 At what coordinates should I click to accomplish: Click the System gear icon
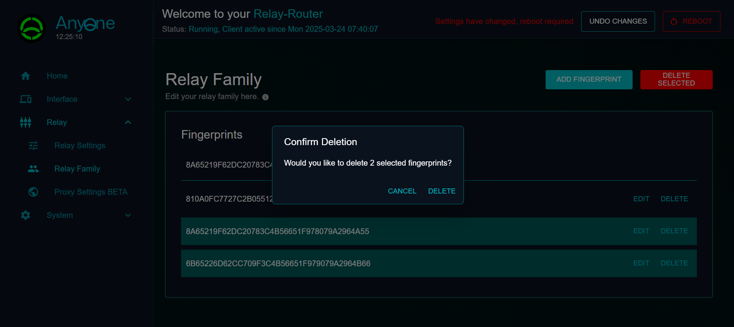tap(26, 215)
